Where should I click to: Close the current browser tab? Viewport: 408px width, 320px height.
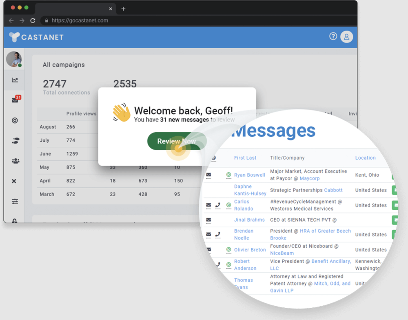coord(111,9)
